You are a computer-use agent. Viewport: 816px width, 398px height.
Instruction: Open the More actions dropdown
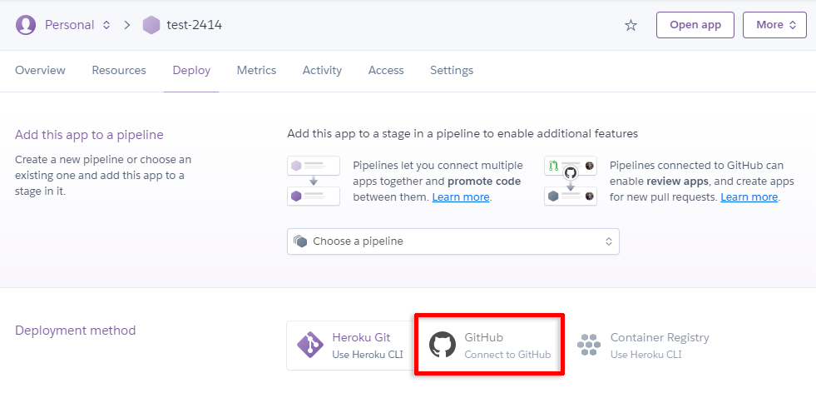(x=774, y=25)
